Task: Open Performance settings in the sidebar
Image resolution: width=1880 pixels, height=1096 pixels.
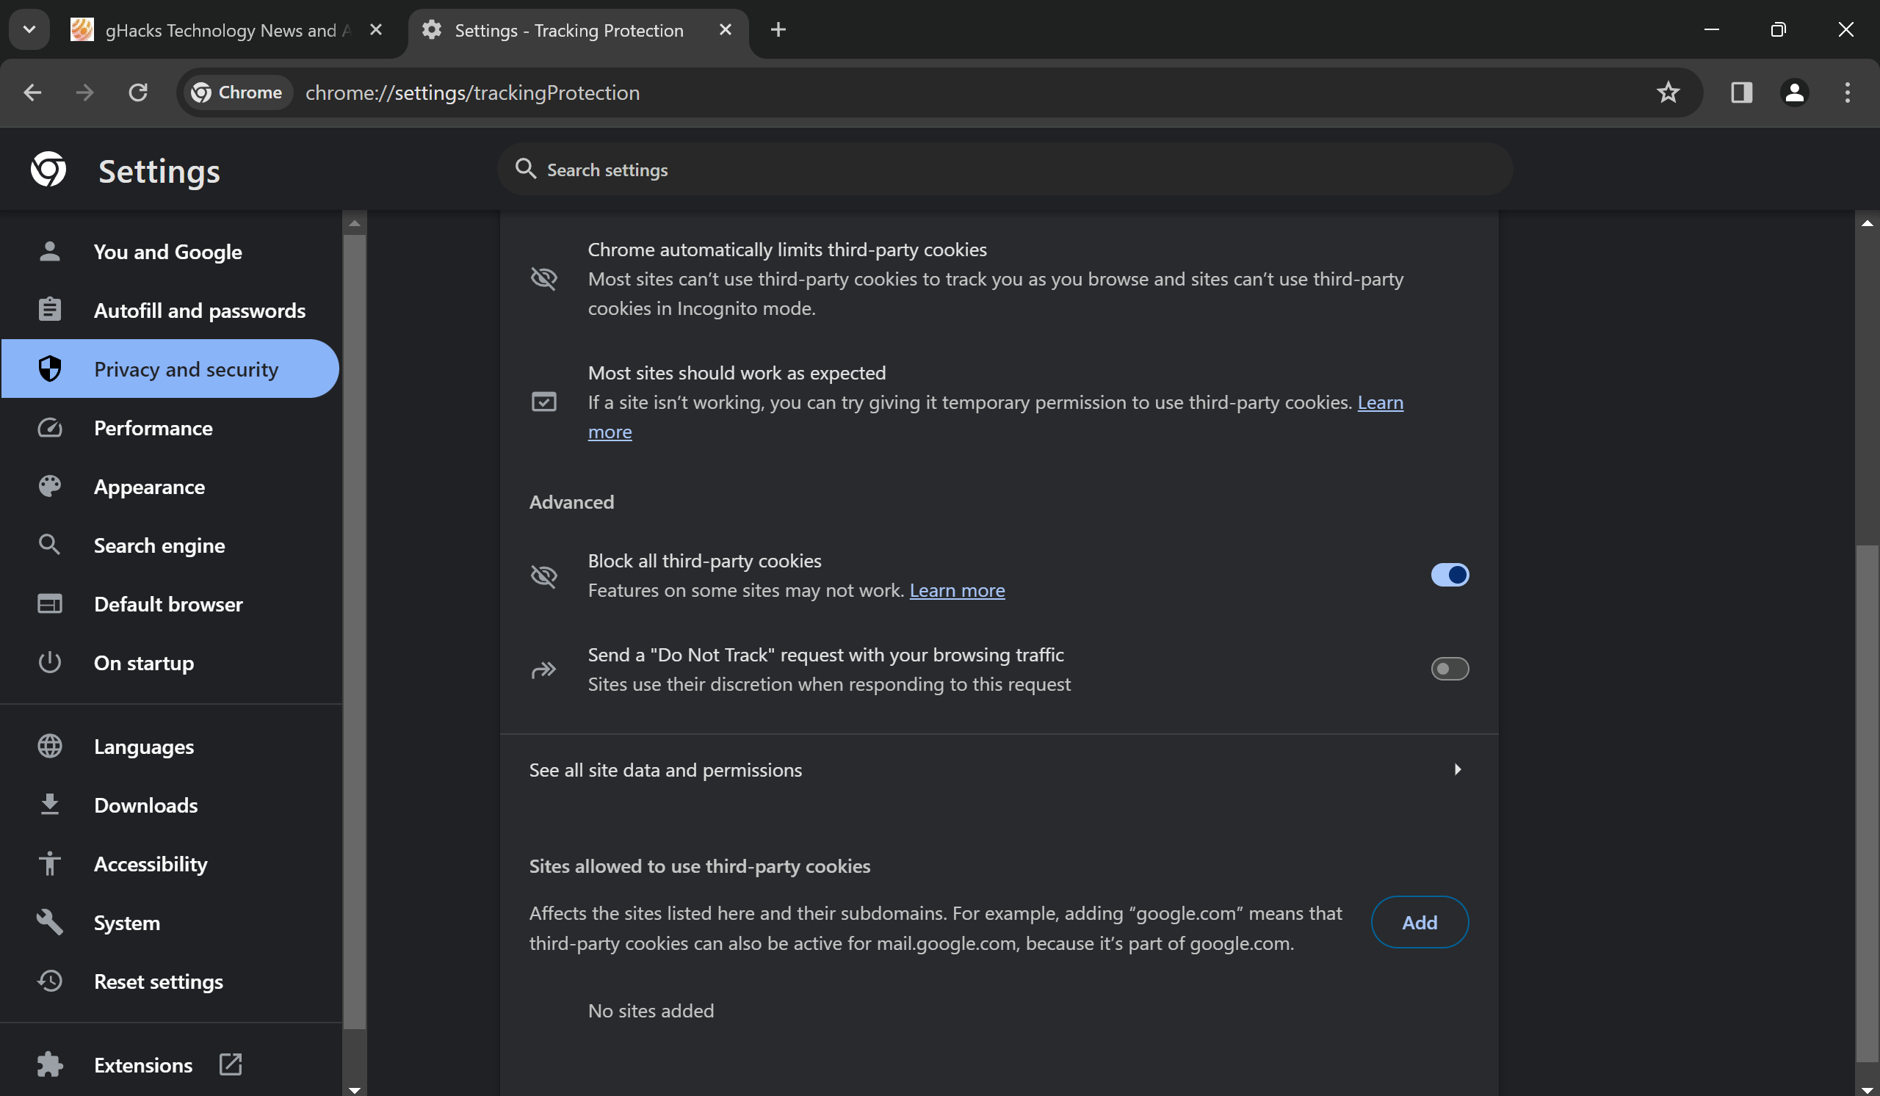Action: click(x=153, y=428)
